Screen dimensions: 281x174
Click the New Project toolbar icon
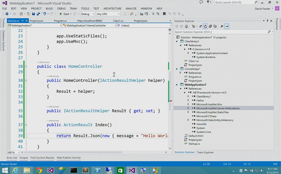(21, 14)
